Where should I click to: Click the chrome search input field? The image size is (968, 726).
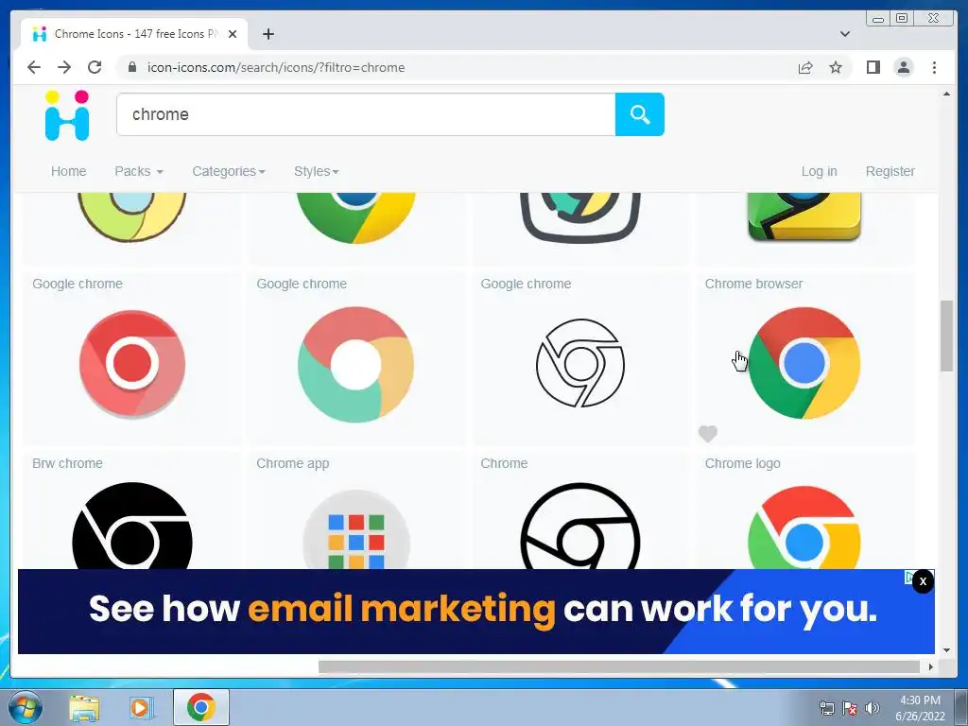(366, 114)
